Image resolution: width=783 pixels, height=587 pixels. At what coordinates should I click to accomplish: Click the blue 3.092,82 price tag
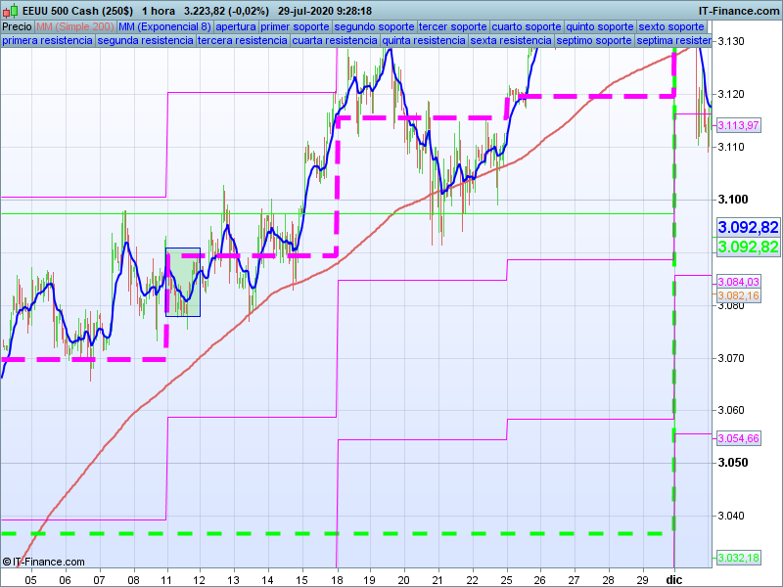748,227
